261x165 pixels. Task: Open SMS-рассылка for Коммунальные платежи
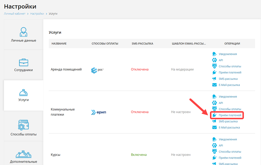[x=228, y=121]
